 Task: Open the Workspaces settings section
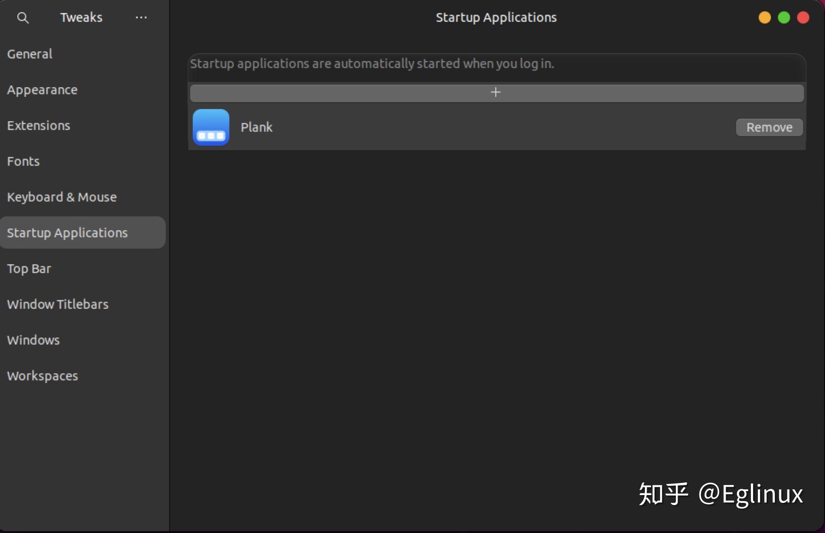(x=42, y=376)
